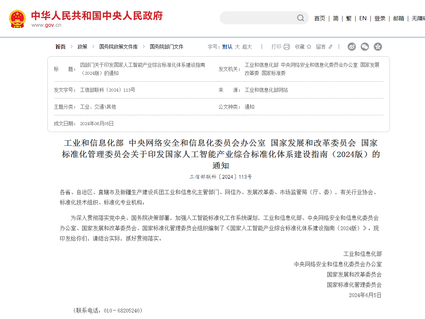Click 登录 in the top navigation
Viewport: 425px width, 319px height.
click(x=380, y=19)
